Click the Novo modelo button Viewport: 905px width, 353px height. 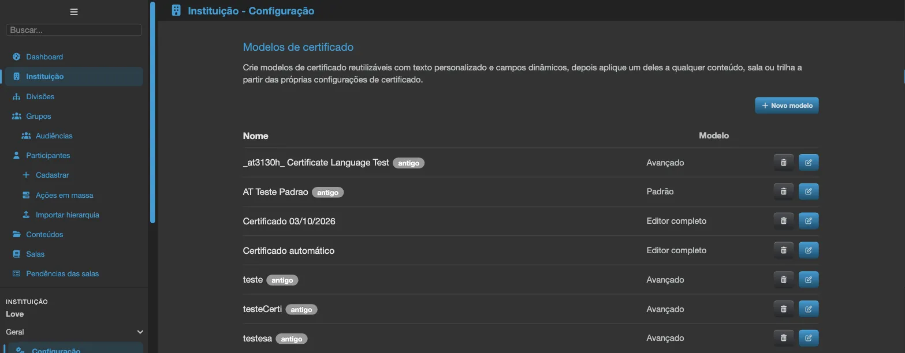(x=787, y=106)
